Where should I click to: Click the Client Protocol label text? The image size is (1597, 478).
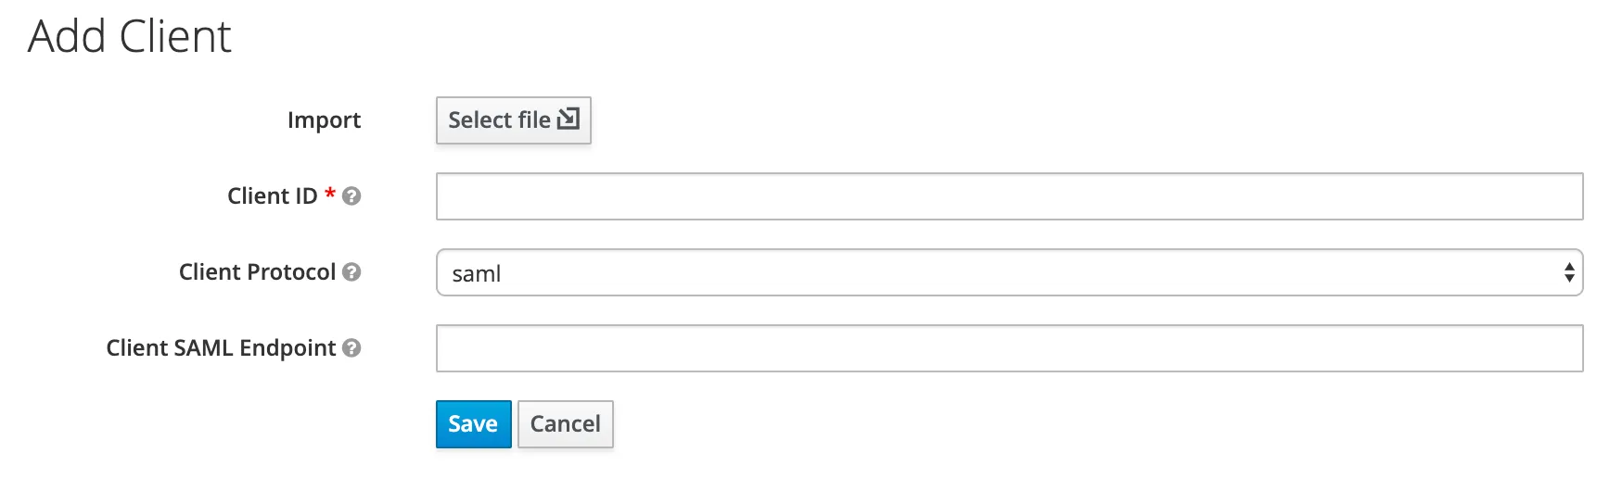[257, 272]
